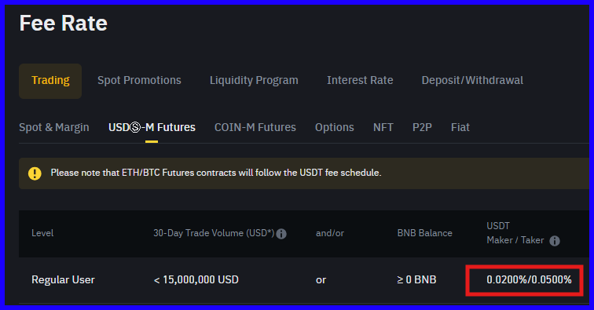Image resolution: width=594 pixels, height=310 pixels.
Task: Click the ETH/BTC Futures notice text
Action: [216, 173]
